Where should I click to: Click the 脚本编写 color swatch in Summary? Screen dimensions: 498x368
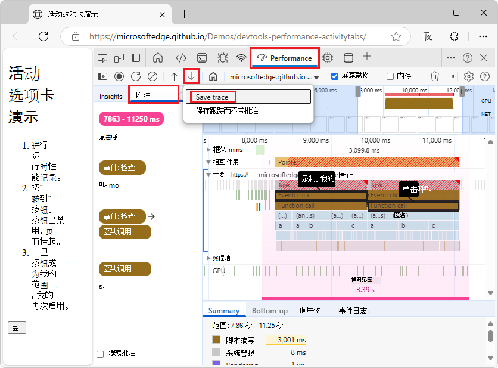[217, 339]
